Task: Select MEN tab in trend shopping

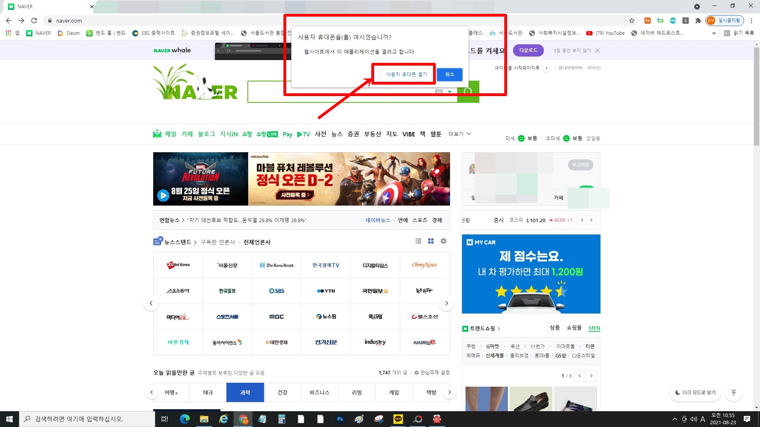Action: (594, 328)
